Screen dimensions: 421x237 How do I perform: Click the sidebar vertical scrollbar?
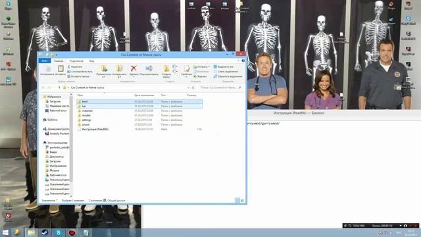(71, 145)
